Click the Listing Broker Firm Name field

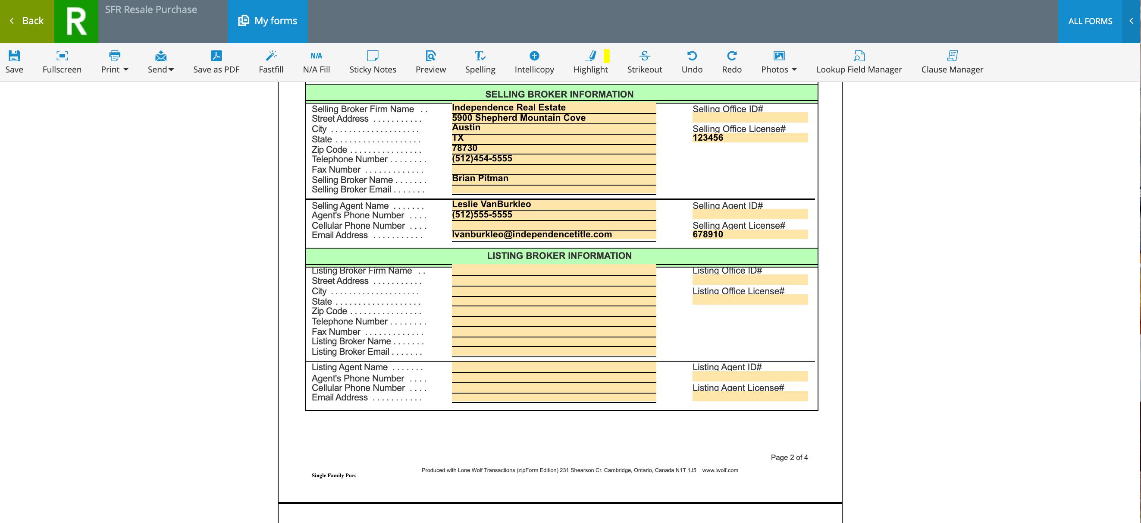point(553,270)
